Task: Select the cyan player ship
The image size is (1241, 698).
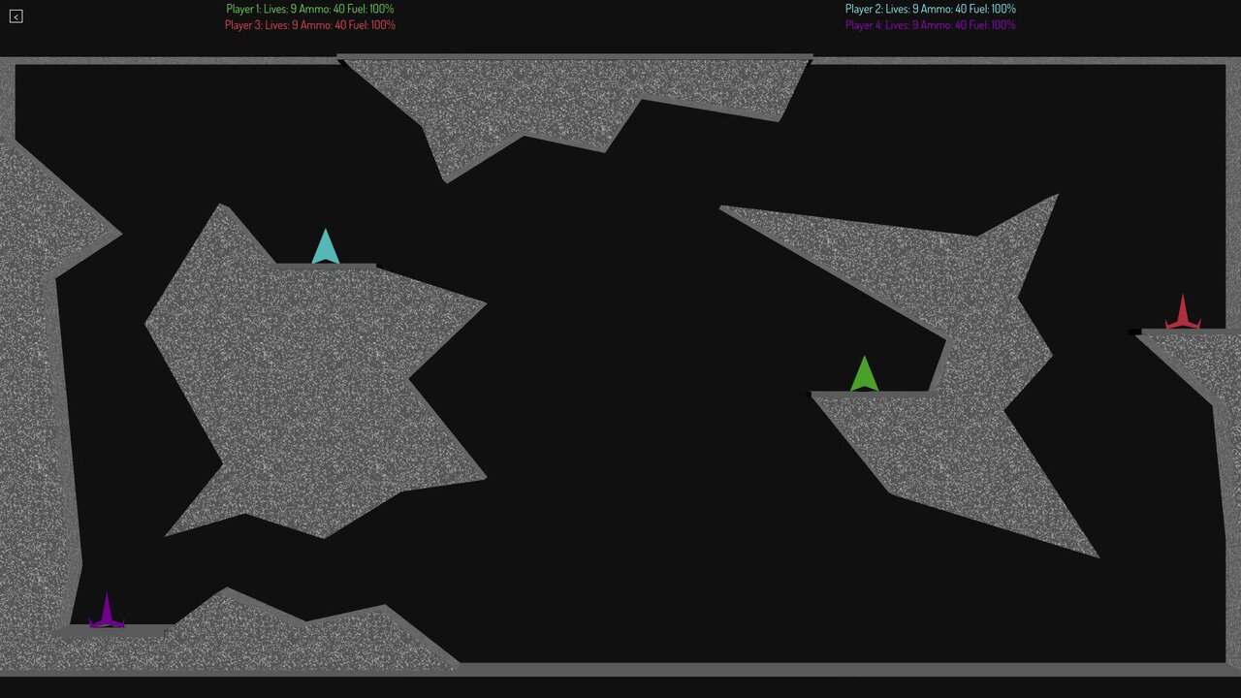Action: (326, 249)
